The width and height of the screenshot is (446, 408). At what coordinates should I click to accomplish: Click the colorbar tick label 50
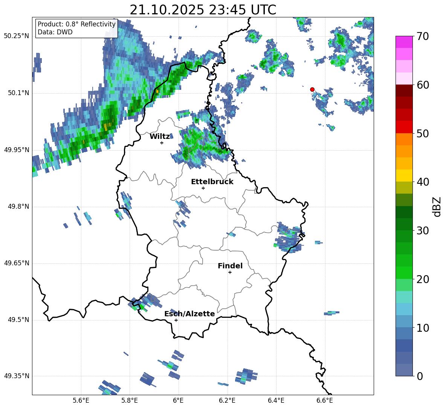tap(423, 133)
